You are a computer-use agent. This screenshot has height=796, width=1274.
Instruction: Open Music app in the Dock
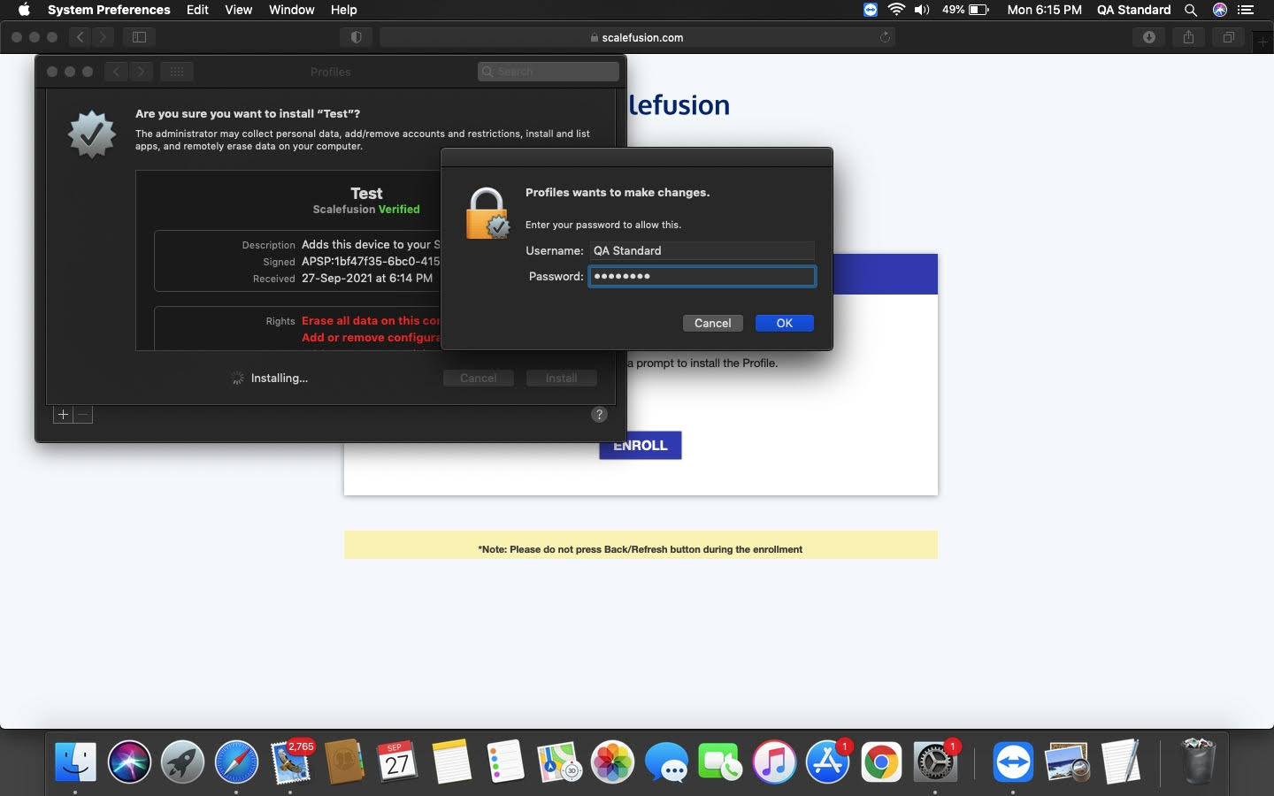pos(774,762)
